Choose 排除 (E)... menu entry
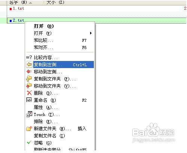187x153 pixels. (x=60, y=121)
